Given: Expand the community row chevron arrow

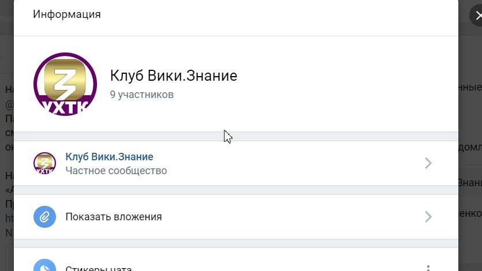Looking at the screenshot, I should click(428, 163).
